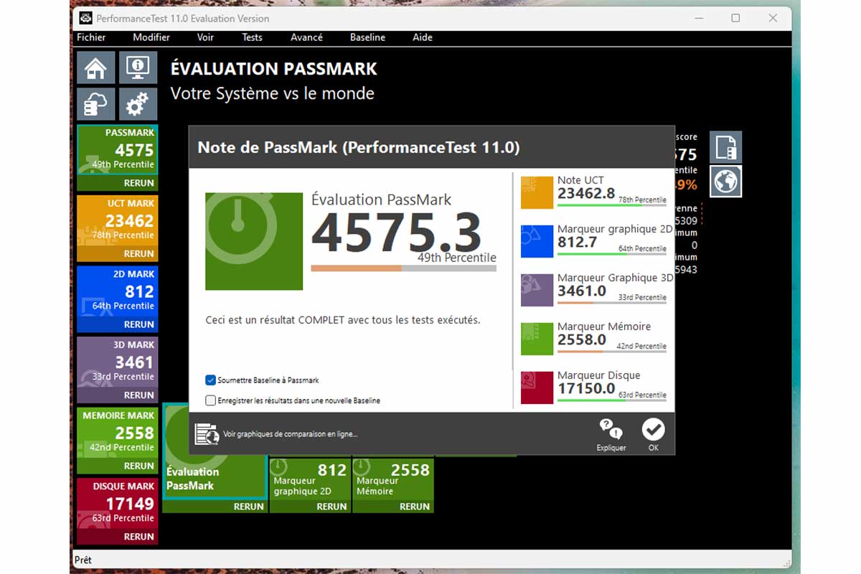Click the blue Marqueur graphique 2D icon
Screen dimensions: 861x574
(537, 241)
